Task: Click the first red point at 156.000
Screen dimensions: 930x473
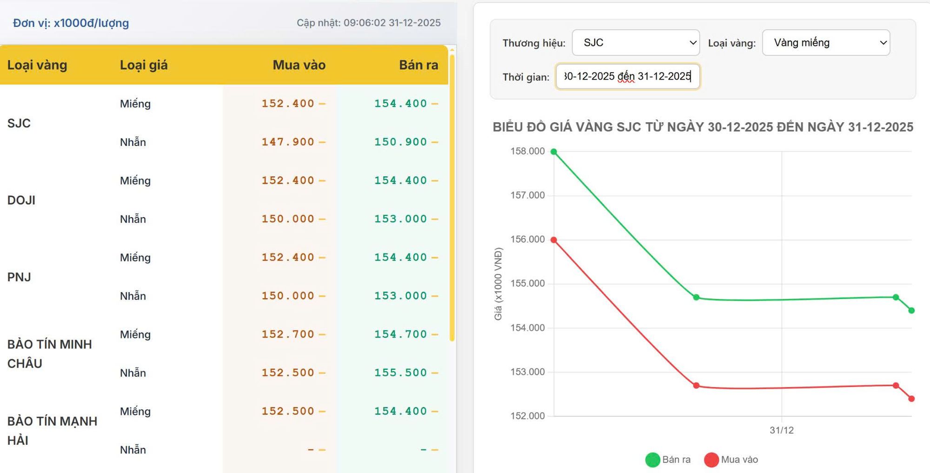Action: 554,240
